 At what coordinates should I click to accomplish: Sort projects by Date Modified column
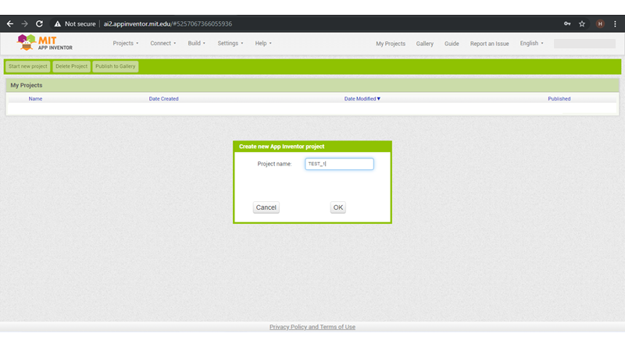click(362, 99)
